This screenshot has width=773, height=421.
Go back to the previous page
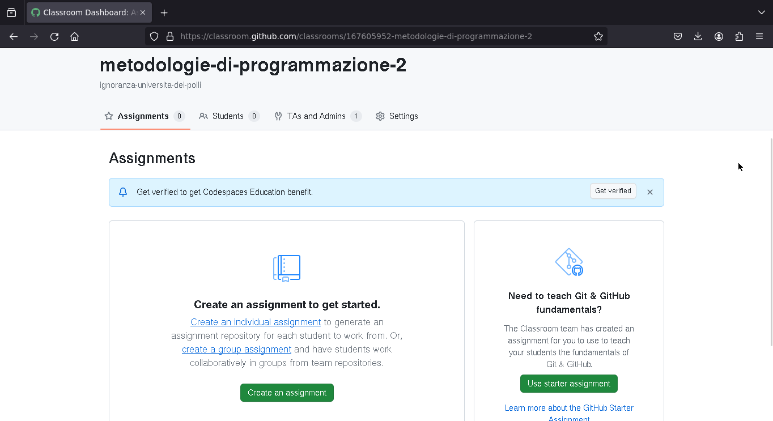click(14, 36)
